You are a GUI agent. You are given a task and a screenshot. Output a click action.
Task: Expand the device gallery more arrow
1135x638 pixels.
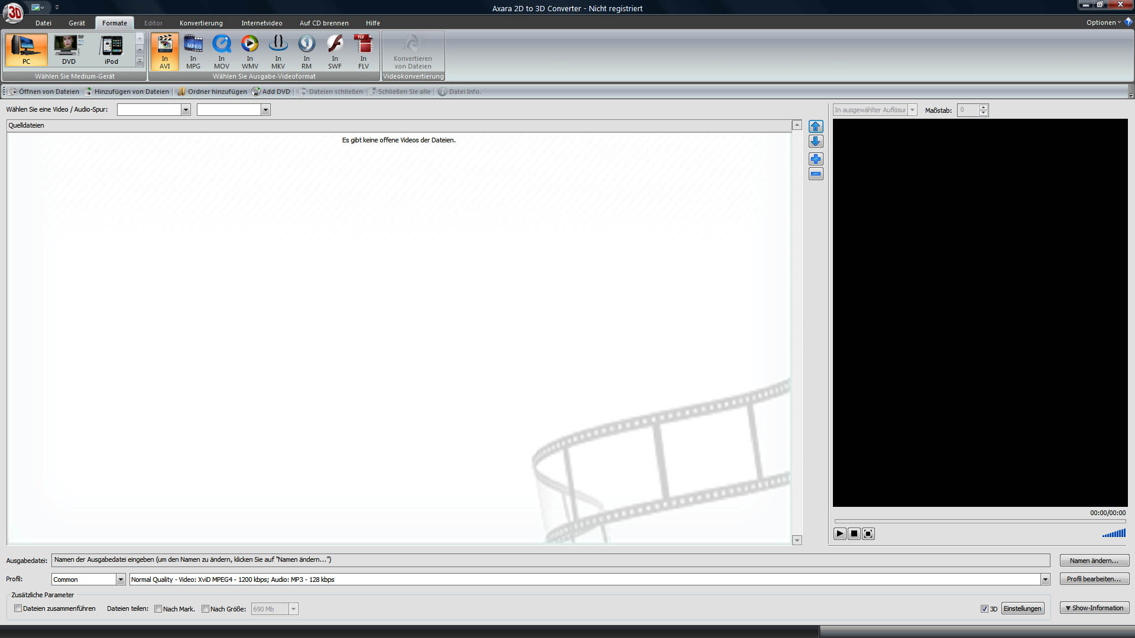coord(140,61)
